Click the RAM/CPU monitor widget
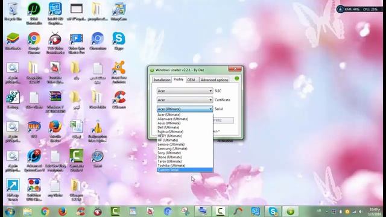Screen dimensions: 386x217 pyautogui.click(x=360, y=10)
